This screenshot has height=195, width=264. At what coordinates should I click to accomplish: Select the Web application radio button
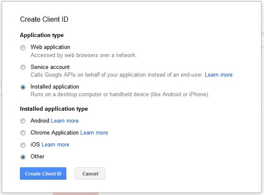23,48
